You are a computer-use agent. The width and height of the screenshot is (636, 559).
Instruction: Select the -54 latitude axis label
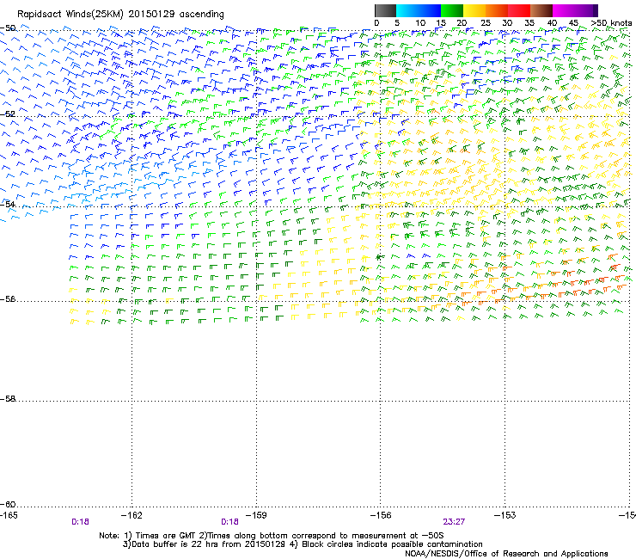[x=8, y=204]
